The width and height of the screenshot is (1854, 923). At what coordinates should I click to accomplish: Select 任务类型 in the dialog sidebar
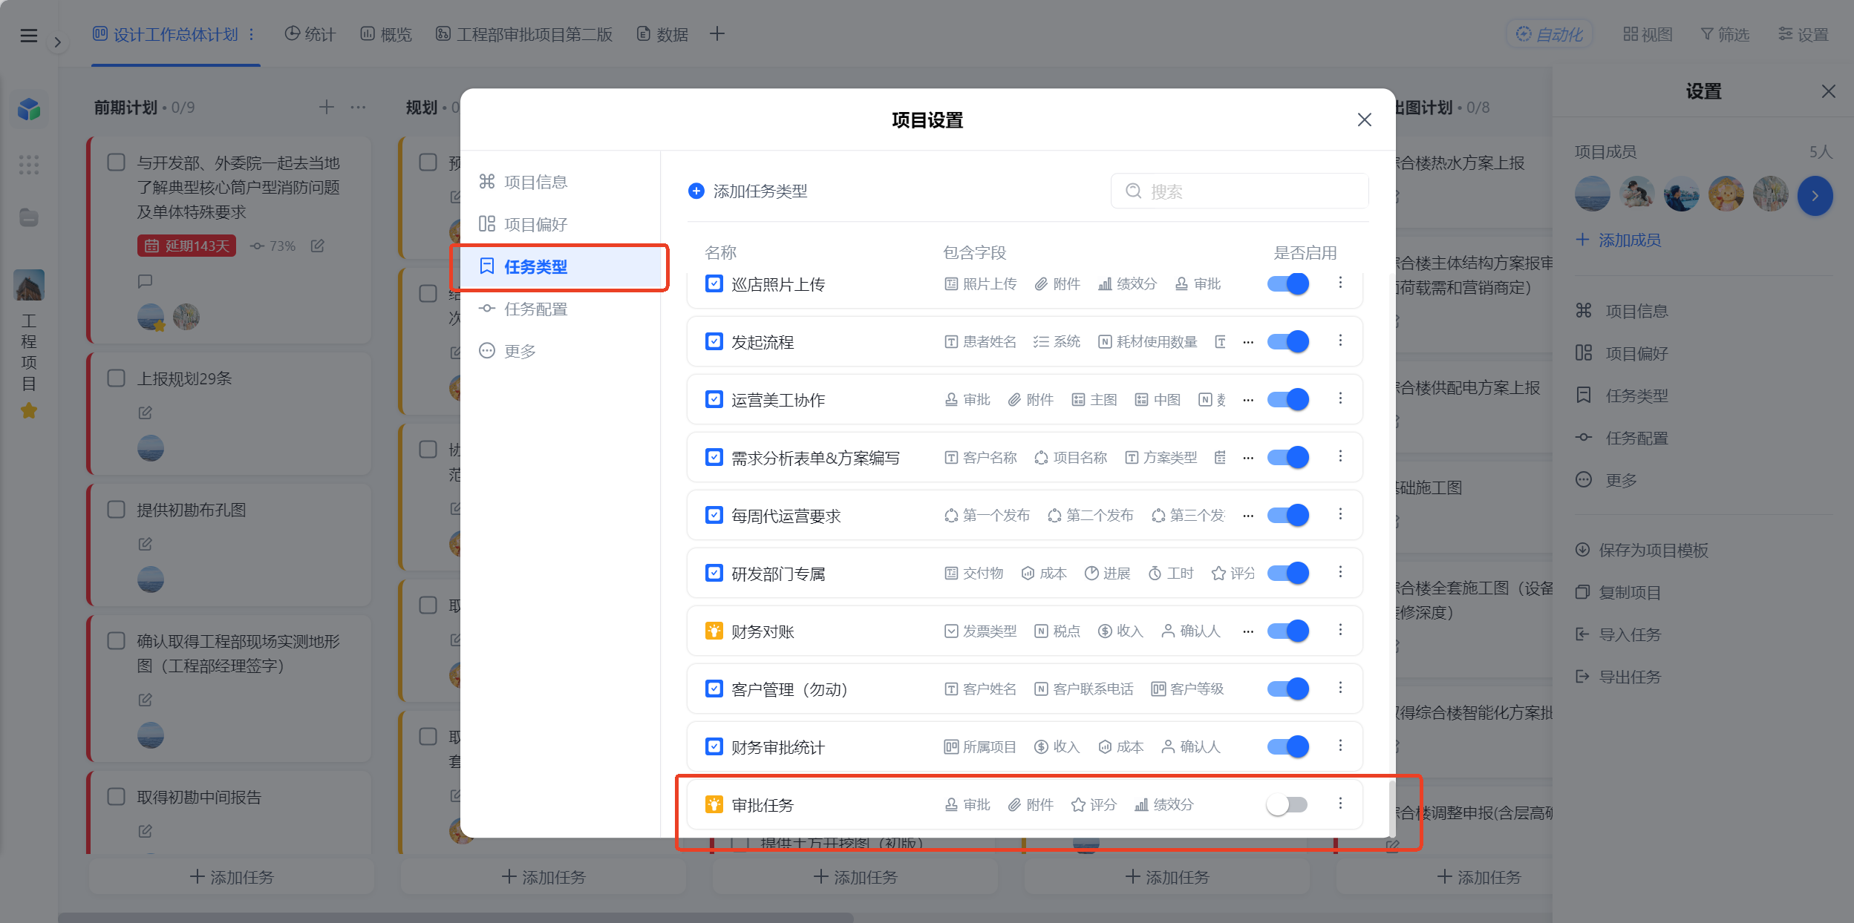tap(560, 266)
